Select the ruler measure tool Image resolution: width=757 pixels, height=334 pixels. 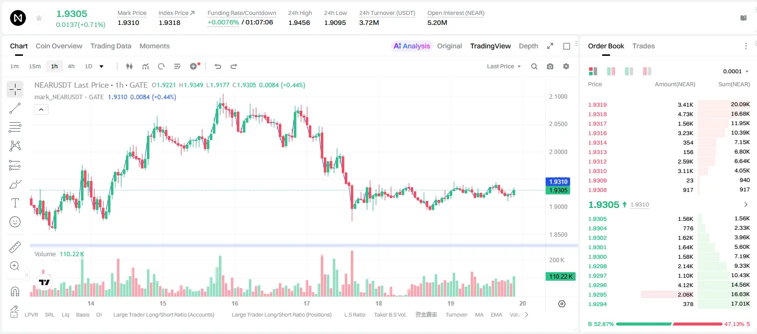click(15, 247)
